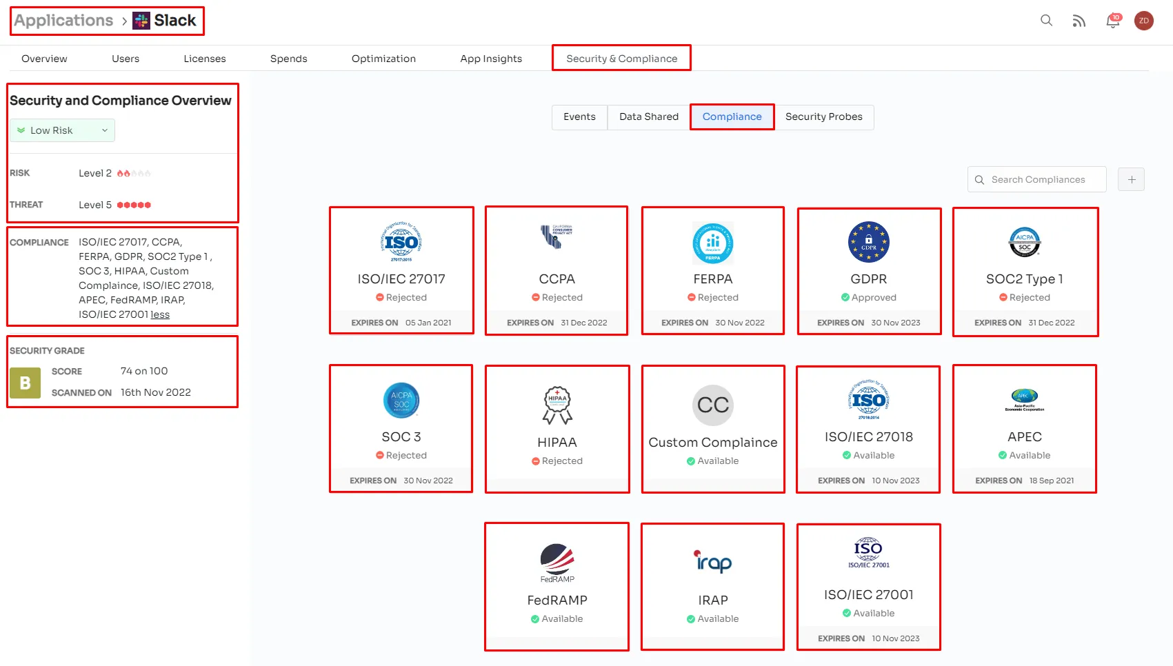Screen dimensions: 1173x666
Task: Open the notifications bell
Action: click(x=1113, y=21)
